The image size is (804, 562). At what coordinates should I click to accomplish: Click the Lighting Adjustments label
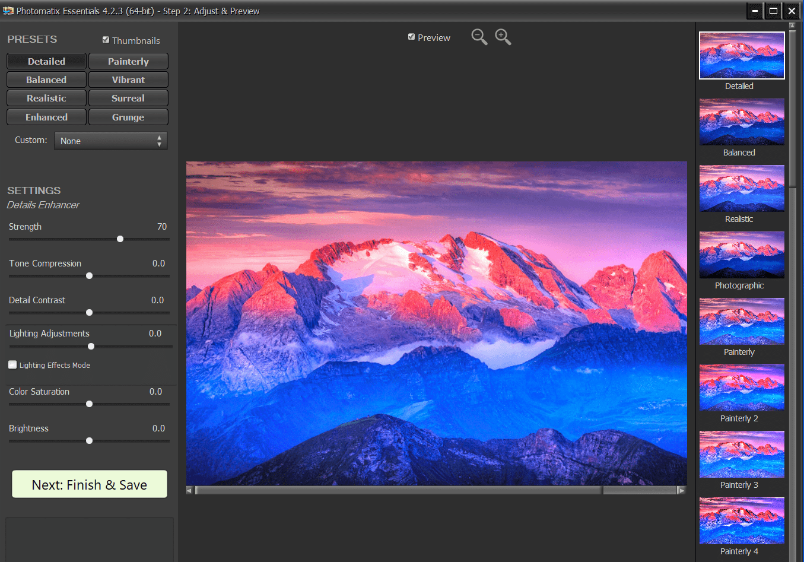[x=49, y=334]
